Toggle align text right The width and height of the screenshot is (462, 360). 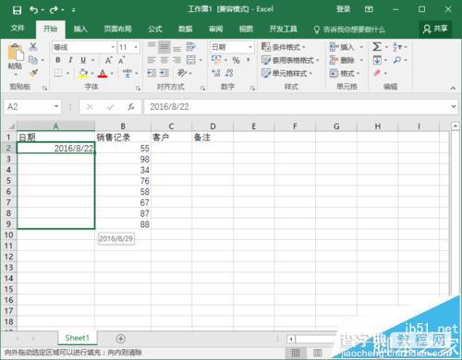pyautogui.click(x=176, y=60)
